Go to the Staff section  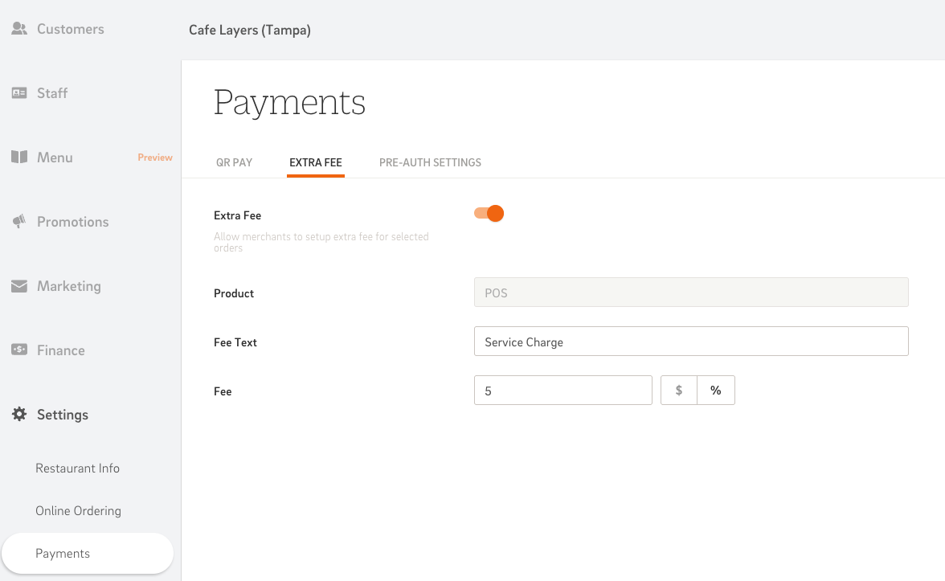point(52,93)
